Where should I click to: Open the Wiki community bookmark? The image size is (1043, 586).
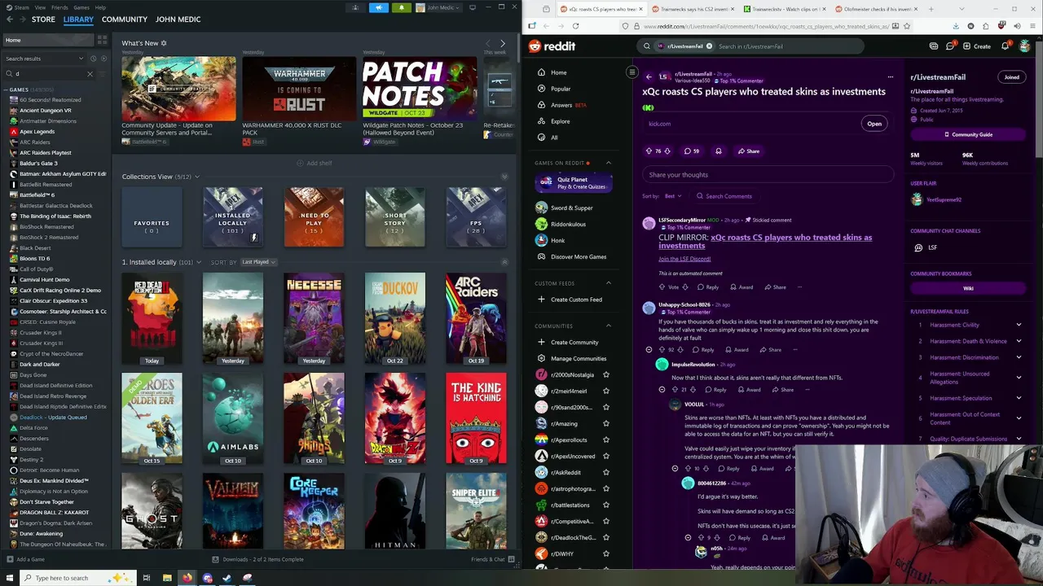pos(968,288)
